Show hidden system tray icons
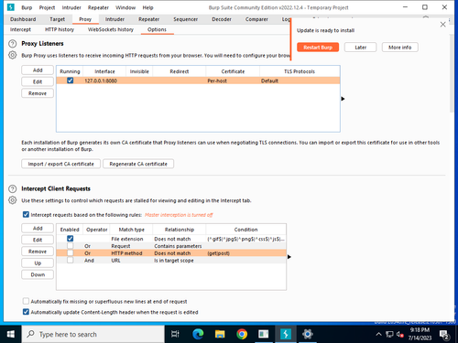The image size is (458, 343). tap(378, 335)
